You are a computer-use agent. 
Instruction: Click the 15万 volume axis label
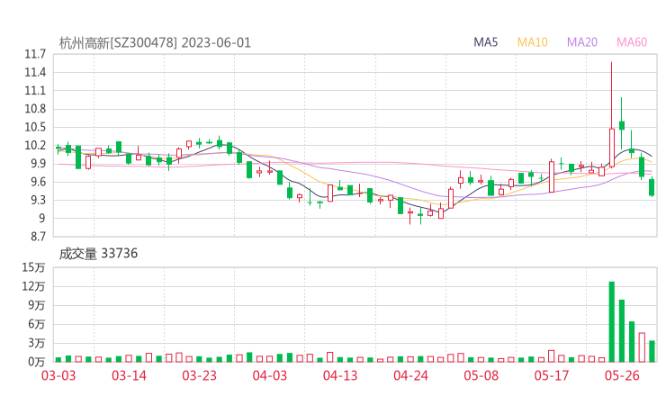click(33, 267)
